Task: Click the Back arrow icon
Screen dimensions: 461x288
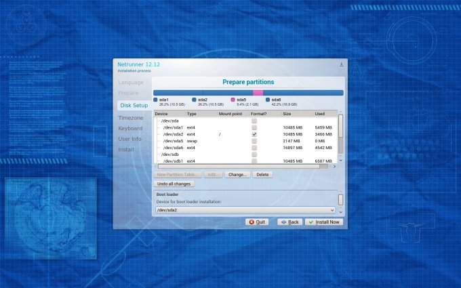Action: coord(283,222)
